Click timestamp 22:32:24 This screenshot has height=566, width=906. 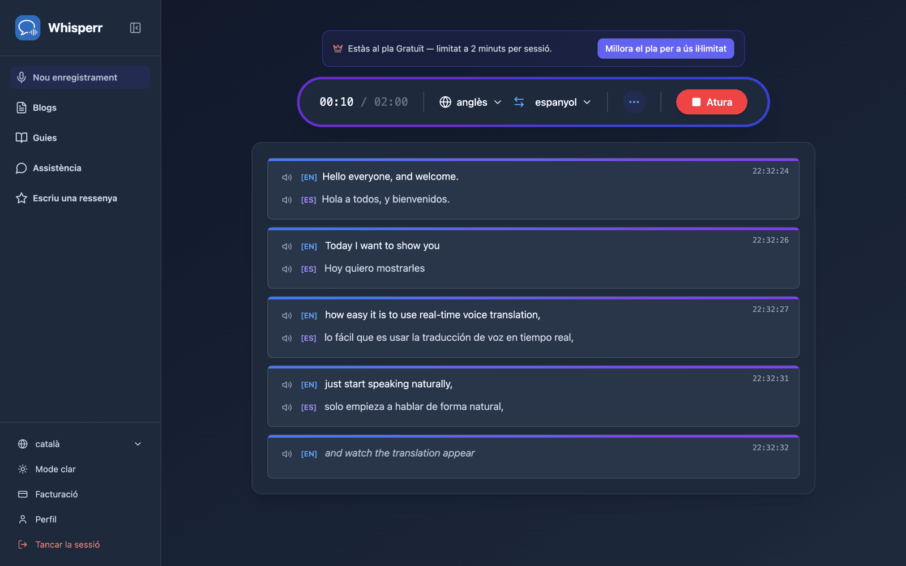(770, 171)
